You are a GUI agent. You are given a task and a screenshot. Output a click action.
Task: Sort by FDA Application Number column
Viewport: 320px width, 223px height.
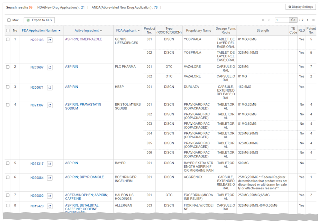(x=41, y=31)
